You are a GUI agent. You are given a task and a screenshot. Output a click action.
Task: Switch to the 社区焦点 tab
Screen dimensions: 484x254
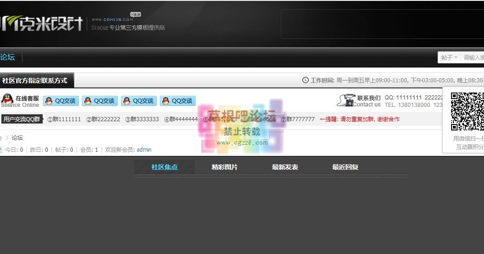pos(165,167)
